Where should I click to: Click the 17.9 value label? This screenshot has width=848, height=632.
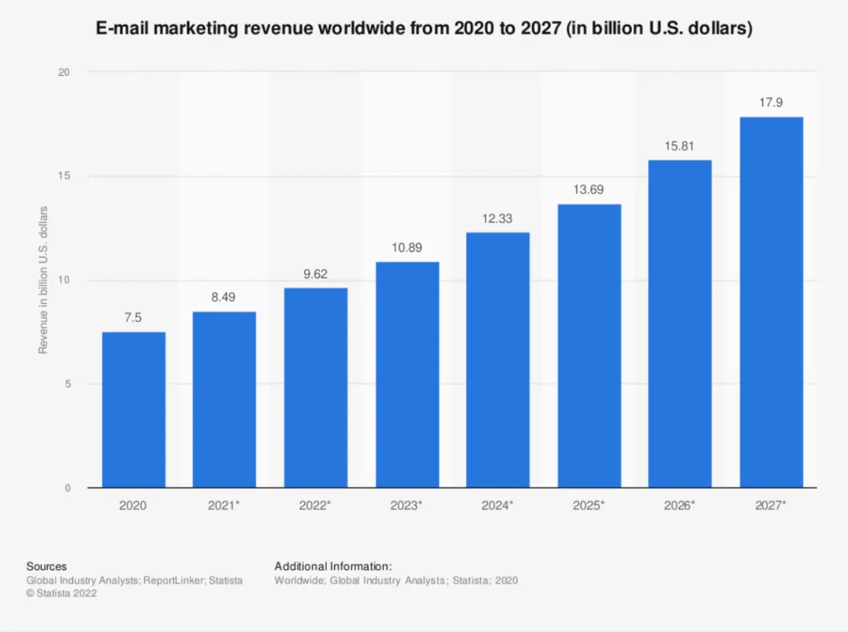pos(771,102)
